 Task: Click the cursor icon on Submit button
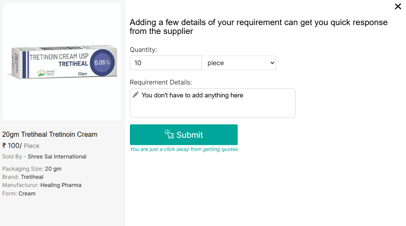169,134
